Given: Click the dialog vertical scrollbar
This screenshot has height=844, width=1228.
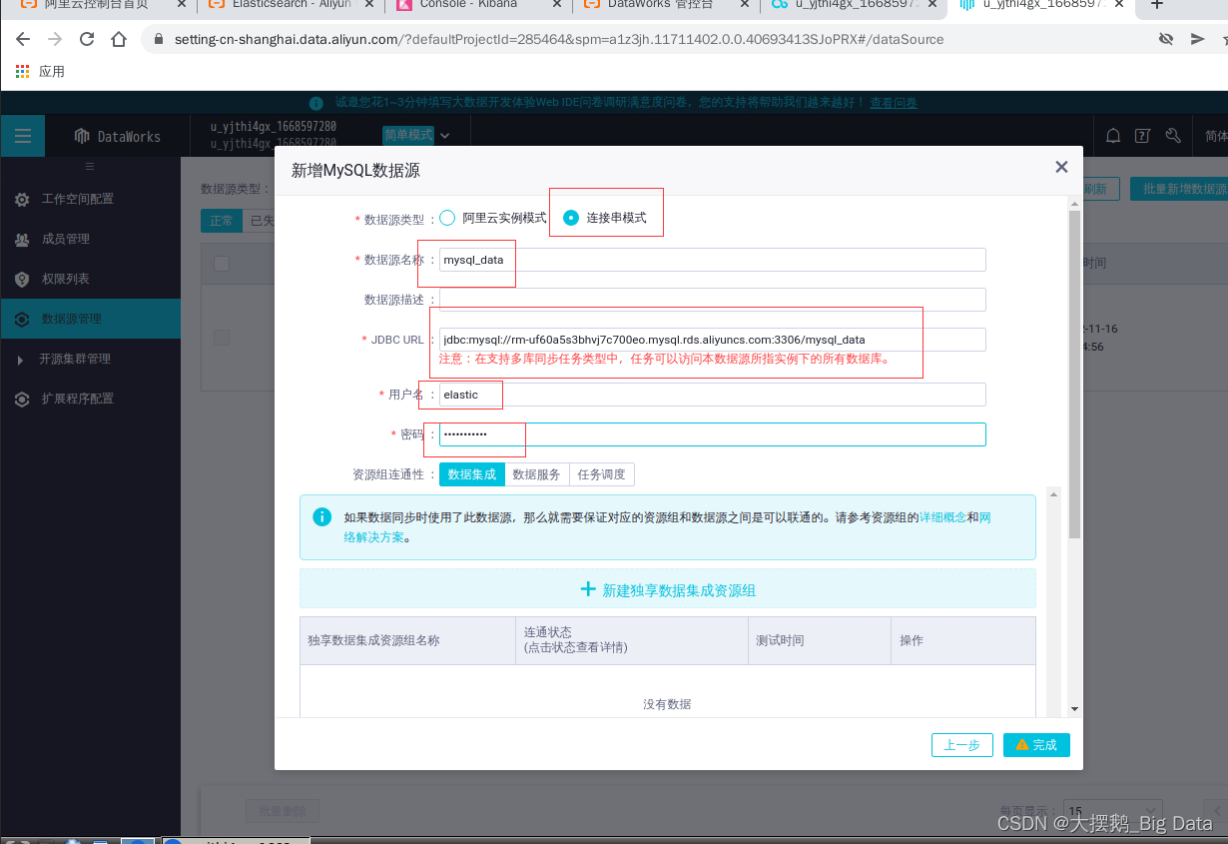Looking at the screenshot, I should (1074, 375).
